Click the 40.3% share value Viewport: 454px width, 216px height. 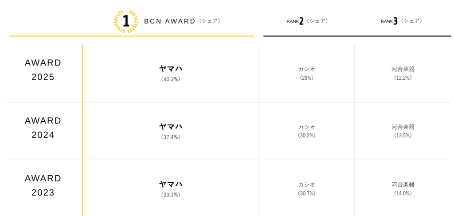[171, 79]
